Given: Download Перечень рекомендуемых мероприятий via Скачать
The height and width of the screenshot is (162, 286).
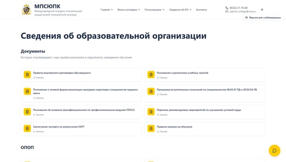Looking at the screenshot, I should click(162, 115).
